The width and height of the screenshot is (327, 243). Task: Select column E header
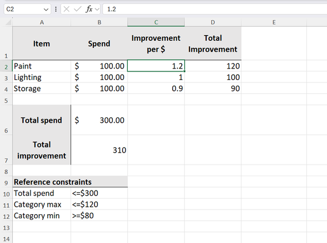274,22
